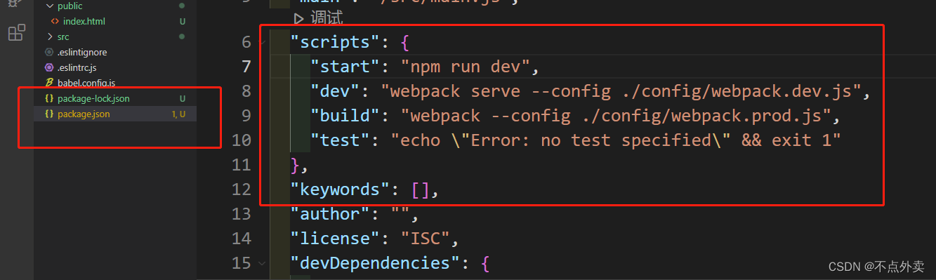Click the U badge on package-lock.json
Screen dimensions: 936x280
click(183, 98)
